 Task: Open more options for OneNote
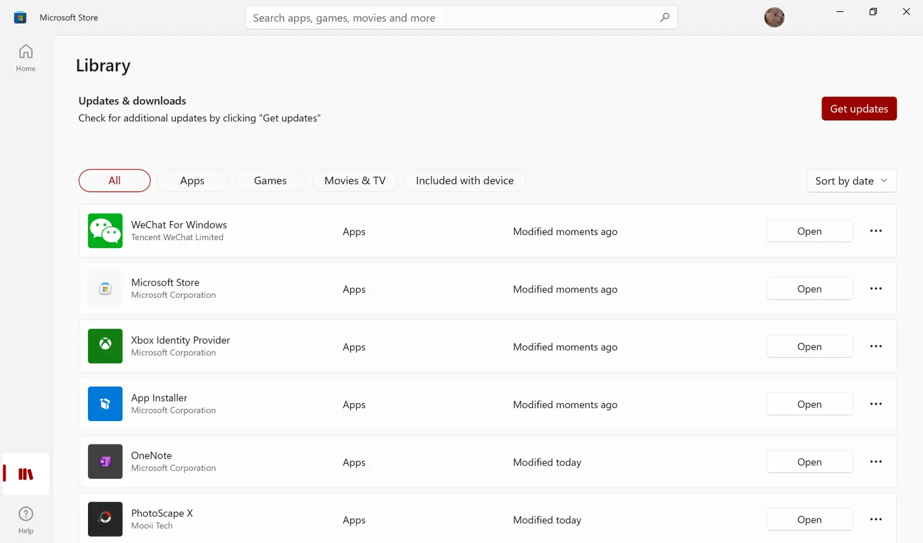pos(876,462)
